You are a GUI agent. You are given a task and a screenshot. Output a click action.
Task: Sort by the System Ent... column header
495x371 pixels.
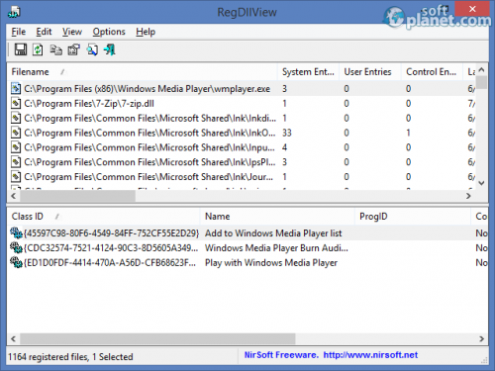(308, 72)
